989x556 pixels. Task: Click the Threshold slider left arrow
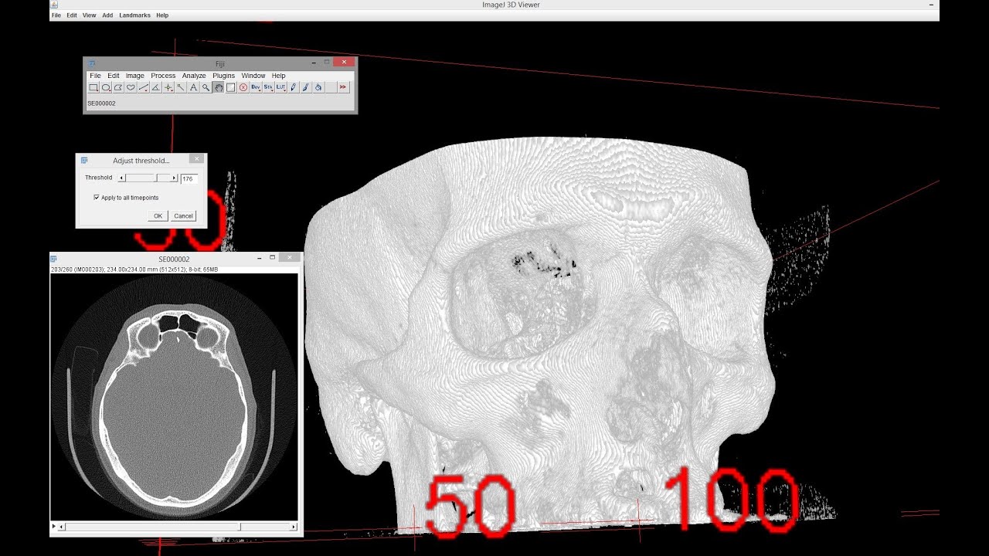tap(121, 178)
